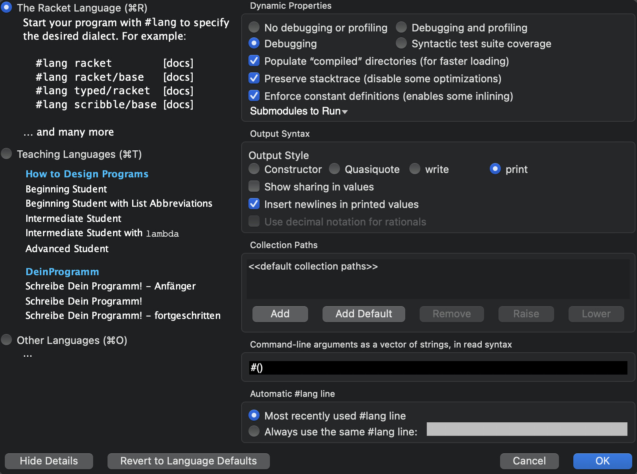Image resolution: width=637 pixels, height=474 pixels.
Task: Open the How to Design Programs link
Action: [87, 174]
